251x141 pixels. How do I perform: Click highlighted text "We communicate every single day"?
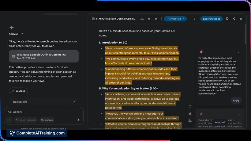128,59
